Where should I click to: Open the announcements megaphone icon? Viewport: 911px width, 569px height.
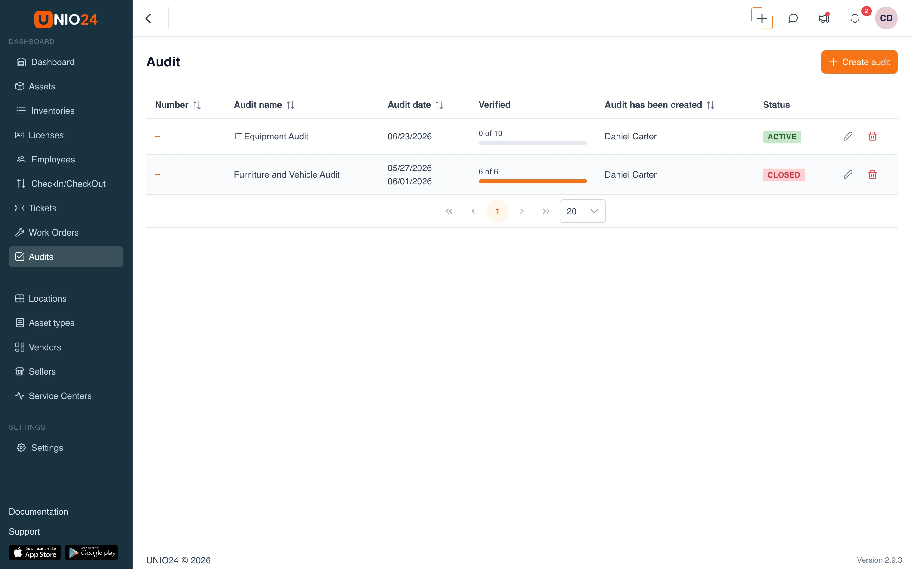click(x=824, y=18)
